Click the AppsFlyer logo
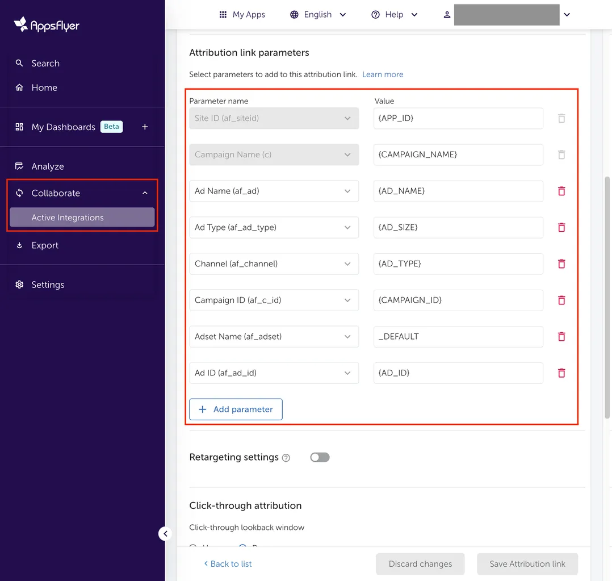The height and width of the screenshot is (581, 612). 45,24
